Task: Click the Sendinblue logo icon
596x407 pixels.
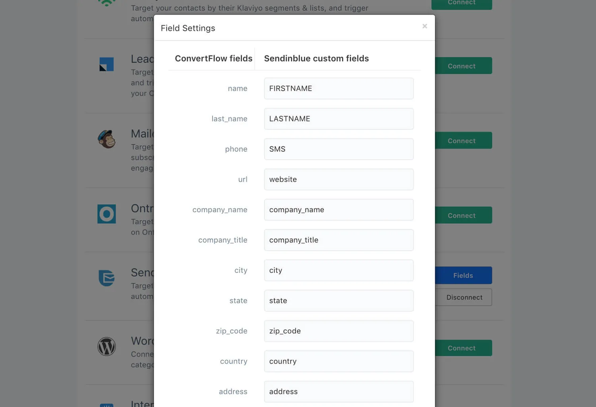Action: (x=106, y=278)
